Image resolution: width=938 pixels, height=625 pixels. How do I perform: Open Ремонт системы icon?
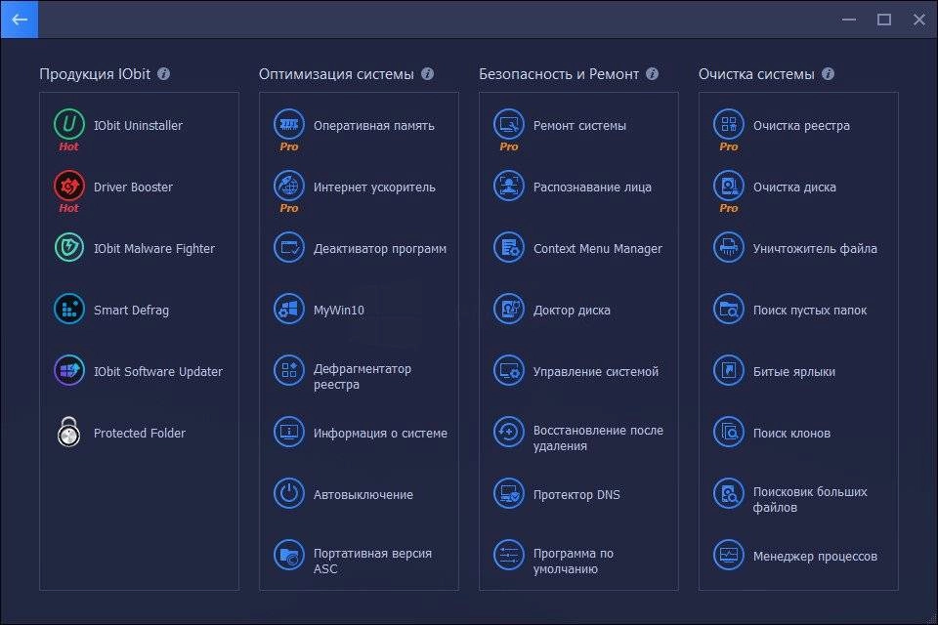pos(509,124)
